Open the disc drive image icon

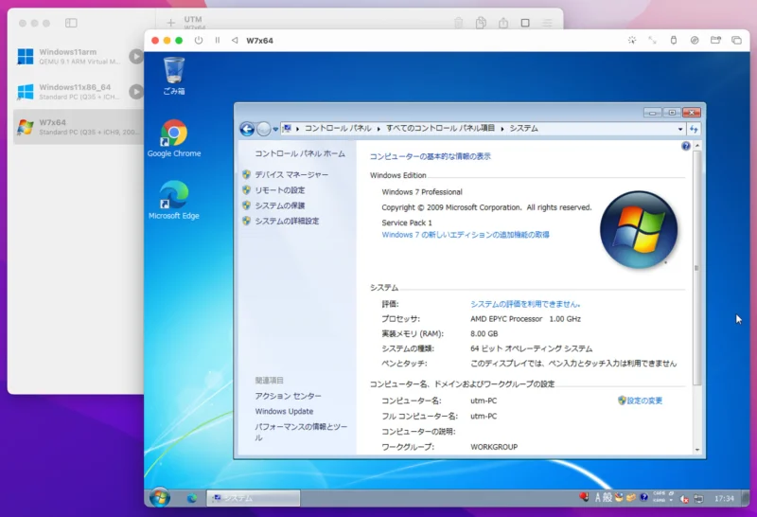tap(695, 41)
